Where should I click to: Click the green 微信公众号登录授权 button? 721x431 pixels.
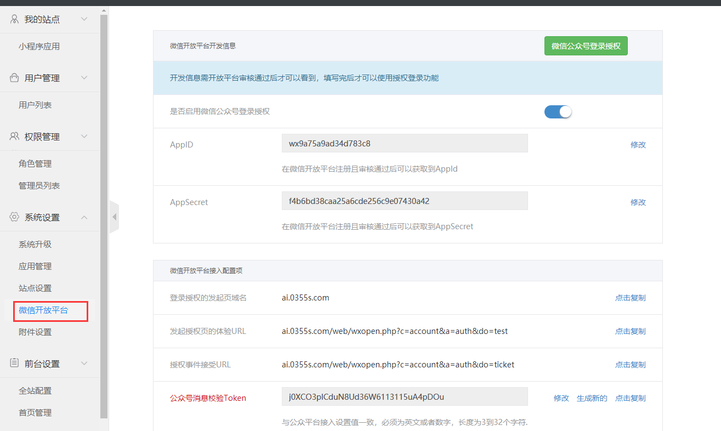(x=586, y=46)
